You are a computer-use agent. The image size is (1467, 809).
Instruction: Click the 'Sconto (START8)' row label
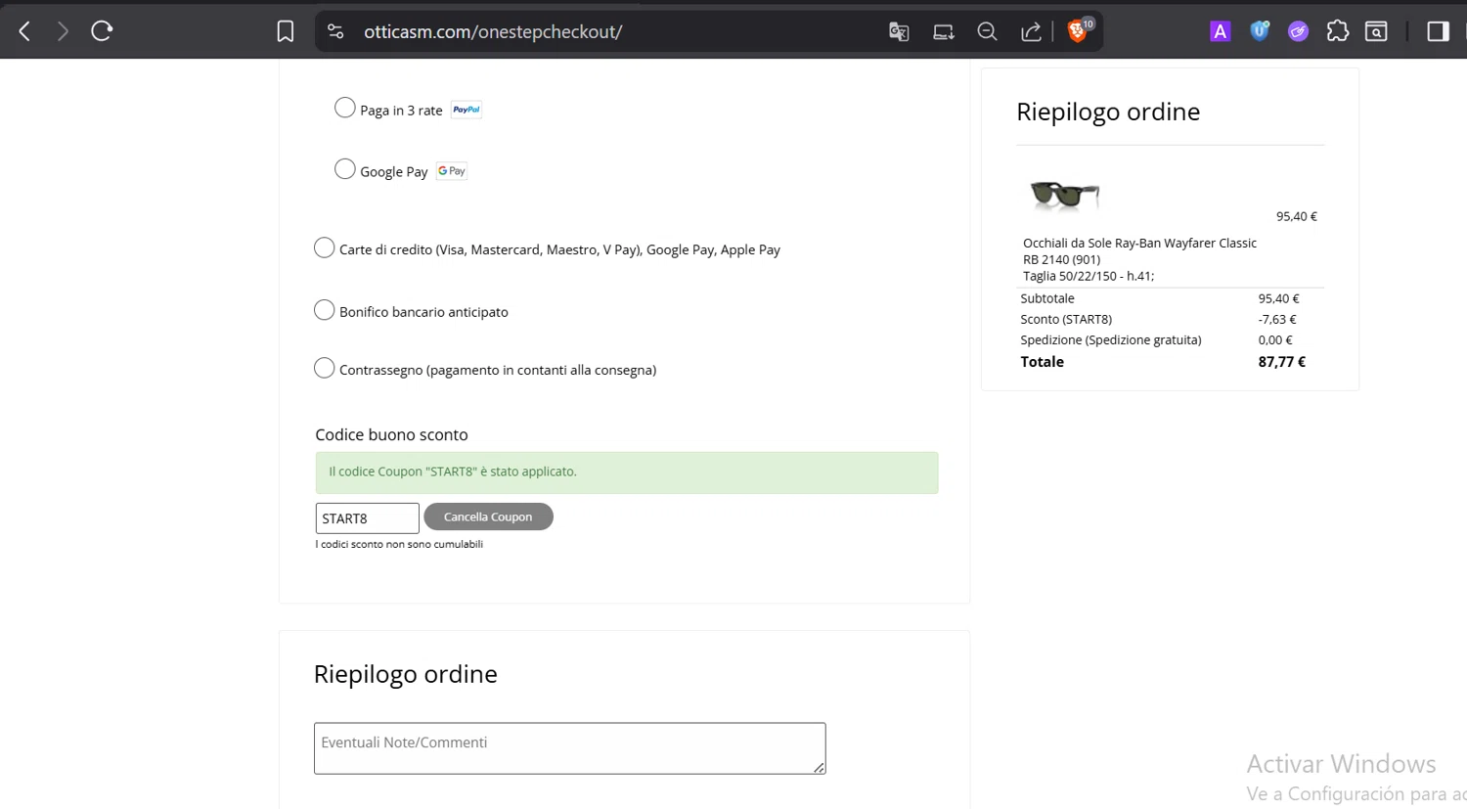click(x=1066, y=319)
